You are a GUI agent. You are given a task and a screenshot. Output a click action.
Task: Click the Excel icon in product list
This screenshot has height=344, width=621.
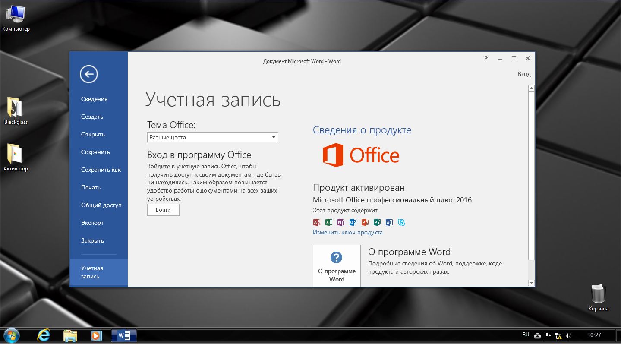pyautogui.click(x=329, y=222)
